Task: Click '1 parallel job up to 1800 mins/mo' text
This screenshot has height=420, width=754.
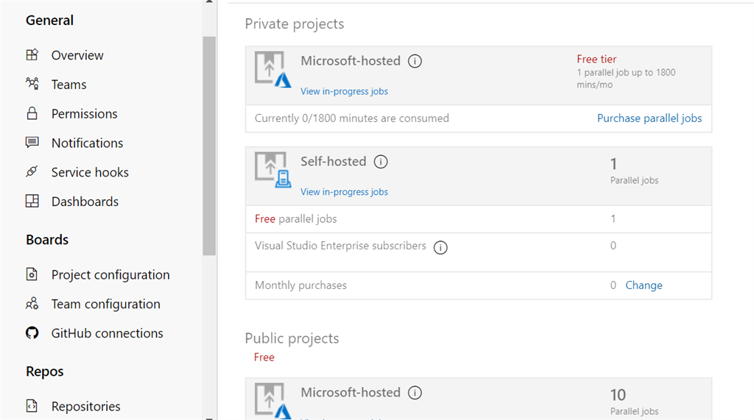Action: 626,78
